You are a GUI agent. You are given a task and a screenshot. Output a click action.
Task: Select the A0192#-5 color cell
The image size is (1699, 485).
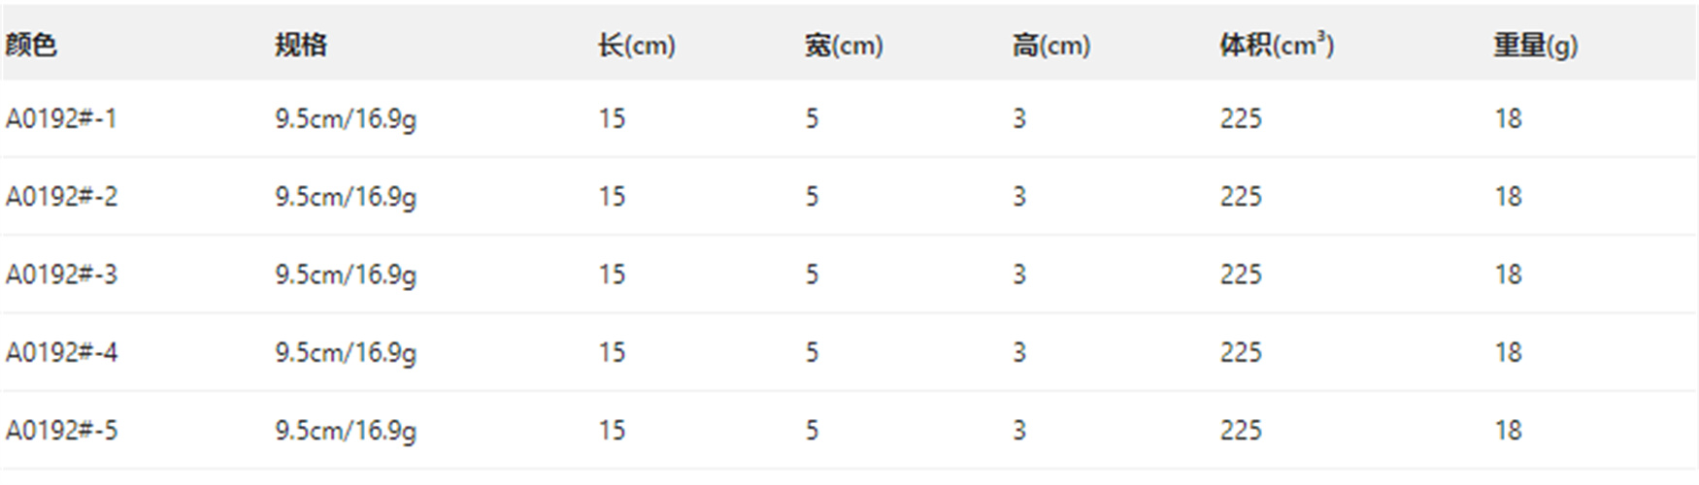point(61,430)
